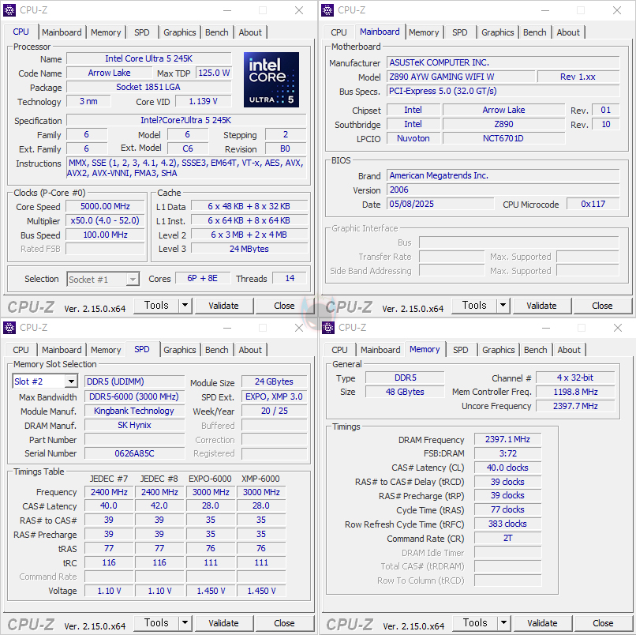Select LPCIO chip 'NCT6701D'
This screenshot has height=635, width=636.
click(x=503, y=138)
